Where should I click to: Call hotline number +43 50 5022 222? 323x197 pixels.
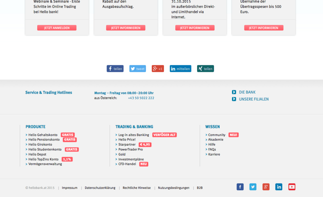[141, 98]
